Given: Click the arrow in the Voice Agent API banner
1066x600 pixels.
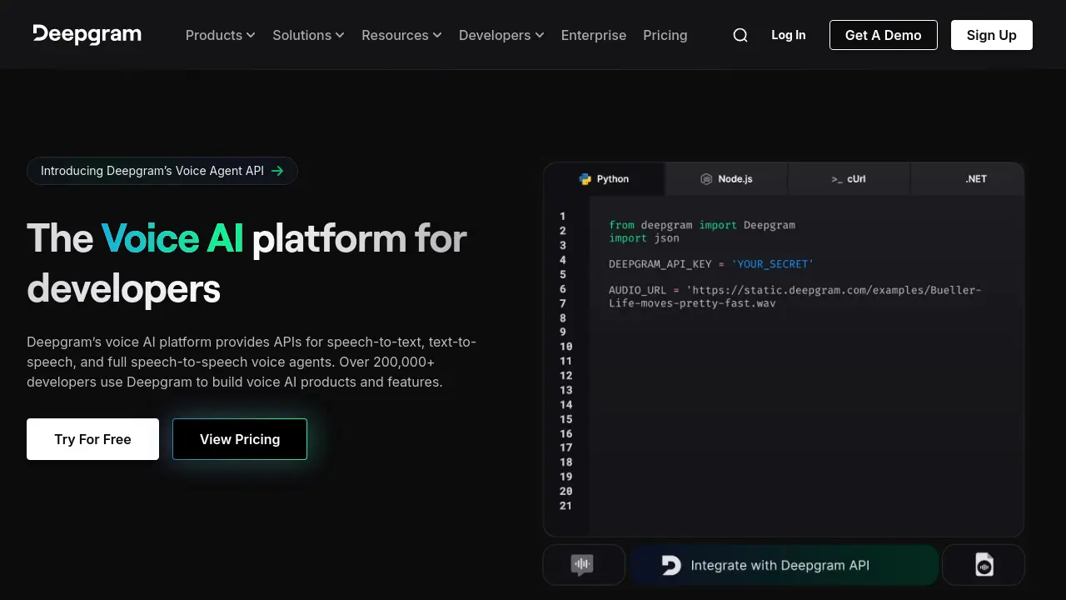Looking at the screenshot, I should pos(278,171).
